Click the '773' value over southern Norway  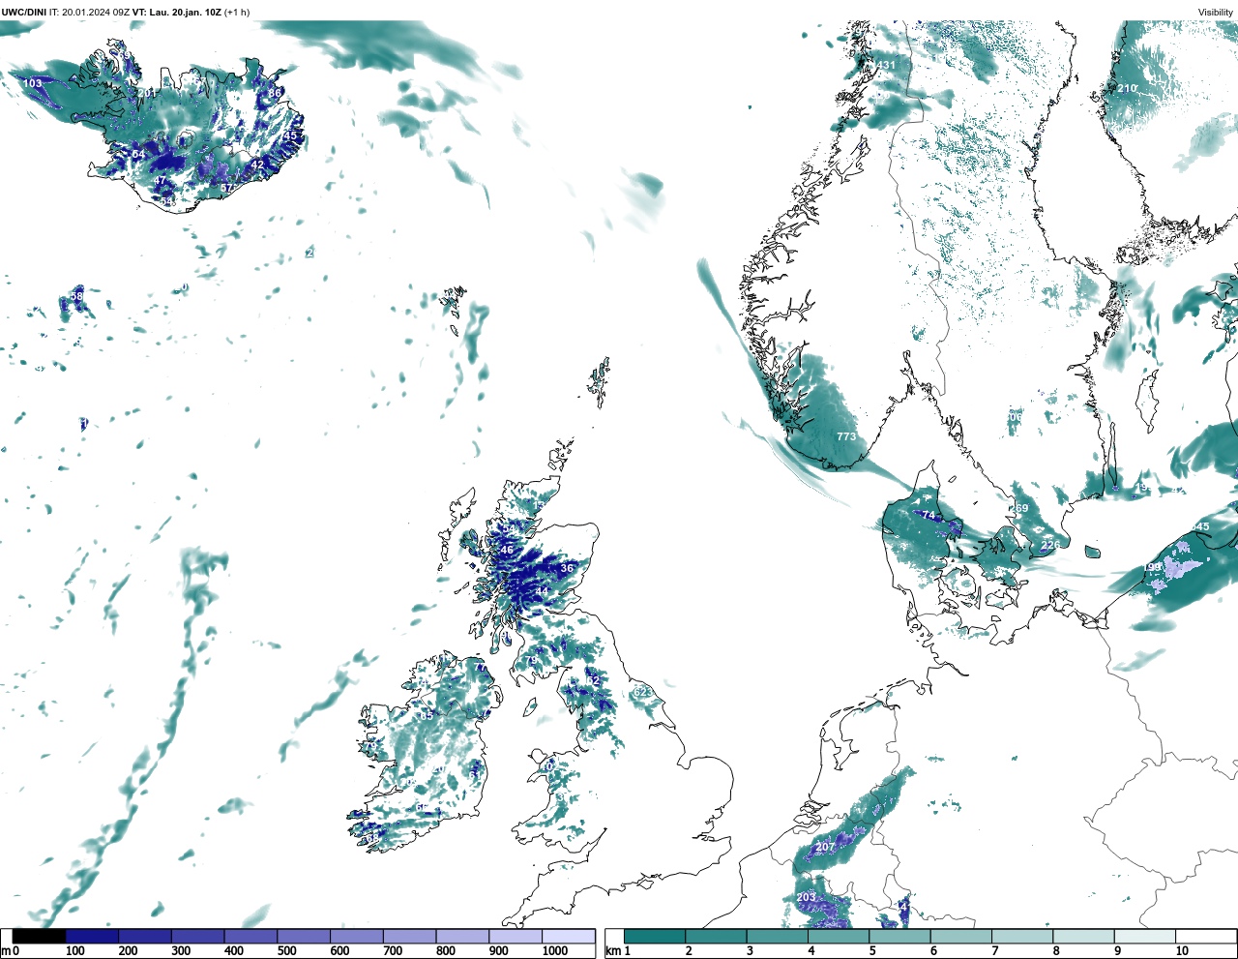click(x=846, y=436)
